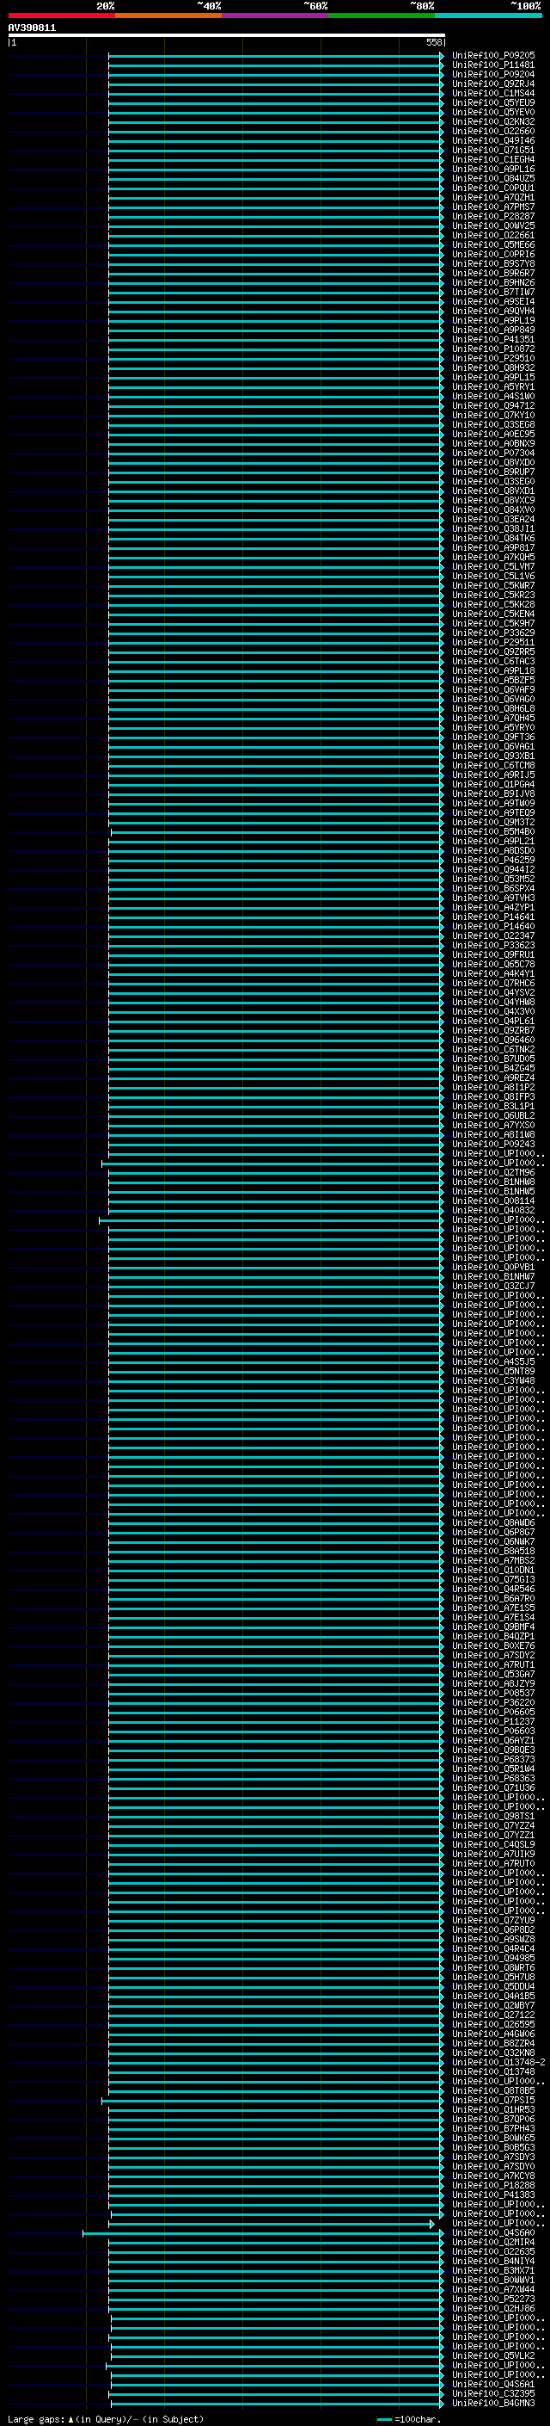Select hit label UniRef100_A9P849

[x=492, y=330]
